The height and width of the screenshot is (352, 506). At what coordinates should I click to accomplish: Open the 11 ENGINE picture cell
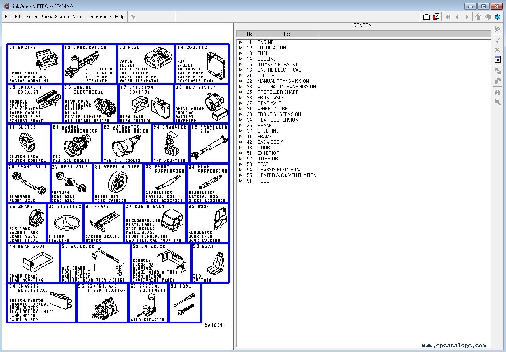tap(35, 64)
